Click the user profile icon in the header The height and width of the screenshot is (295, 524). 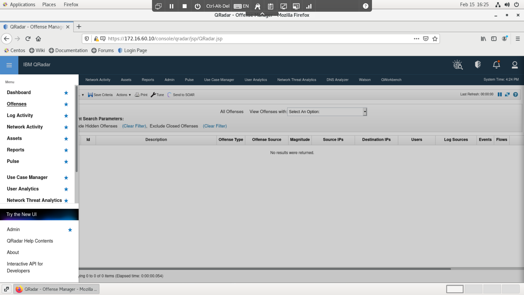[514, 65]
